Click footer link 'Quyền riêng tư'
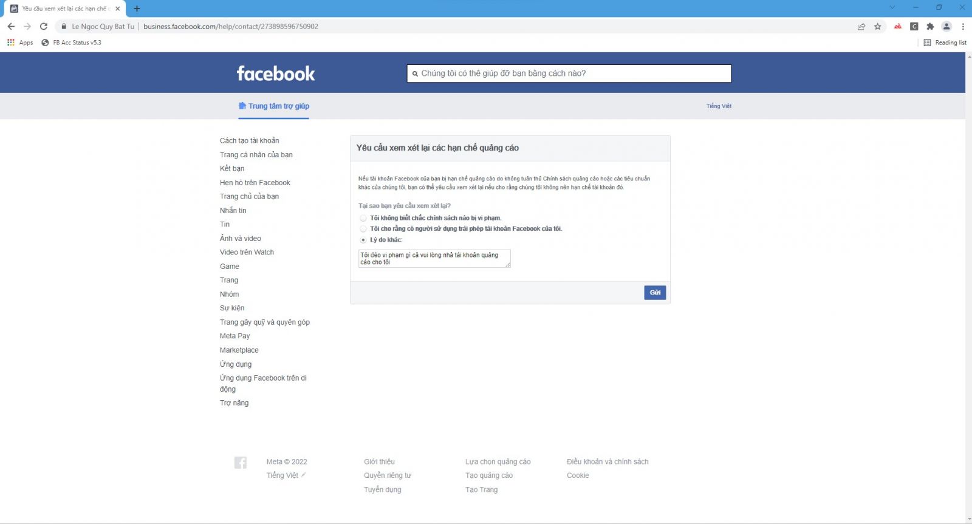Viewport: 972px width, 524px height. pyautogui.click(x=388, y=475)
